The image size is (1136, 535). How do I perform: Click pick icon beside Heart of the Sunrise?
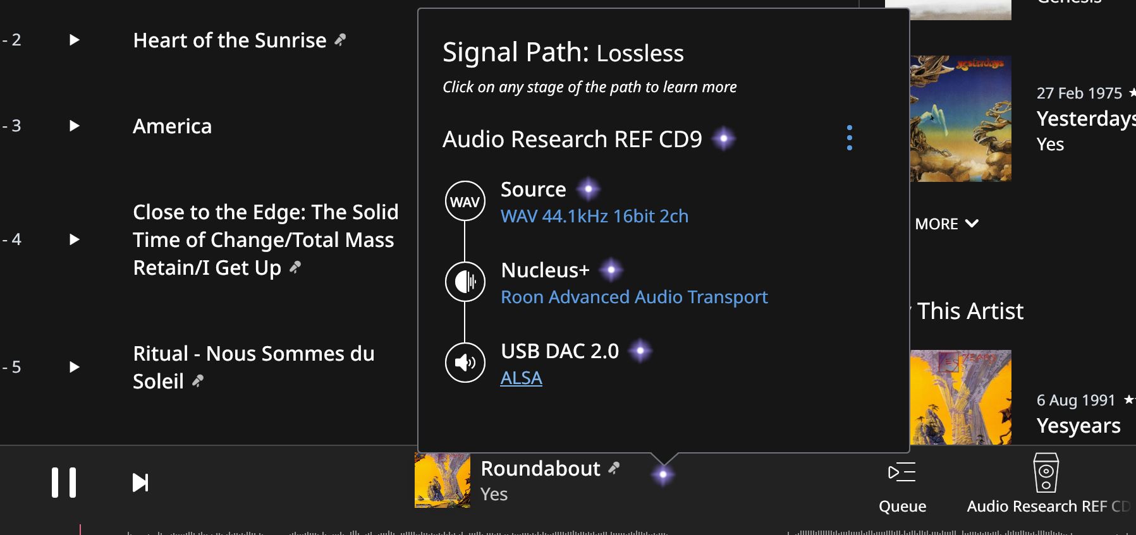tap(340, 40)
